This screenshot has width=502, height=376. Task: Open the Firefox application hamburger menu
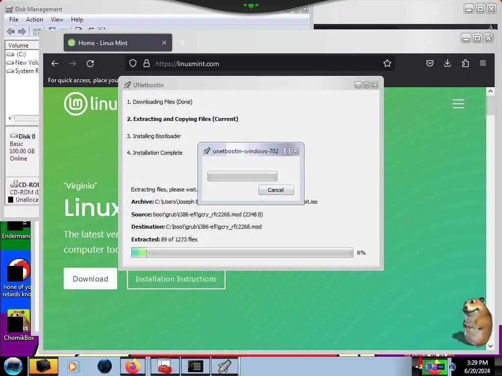tap(483, 63)
